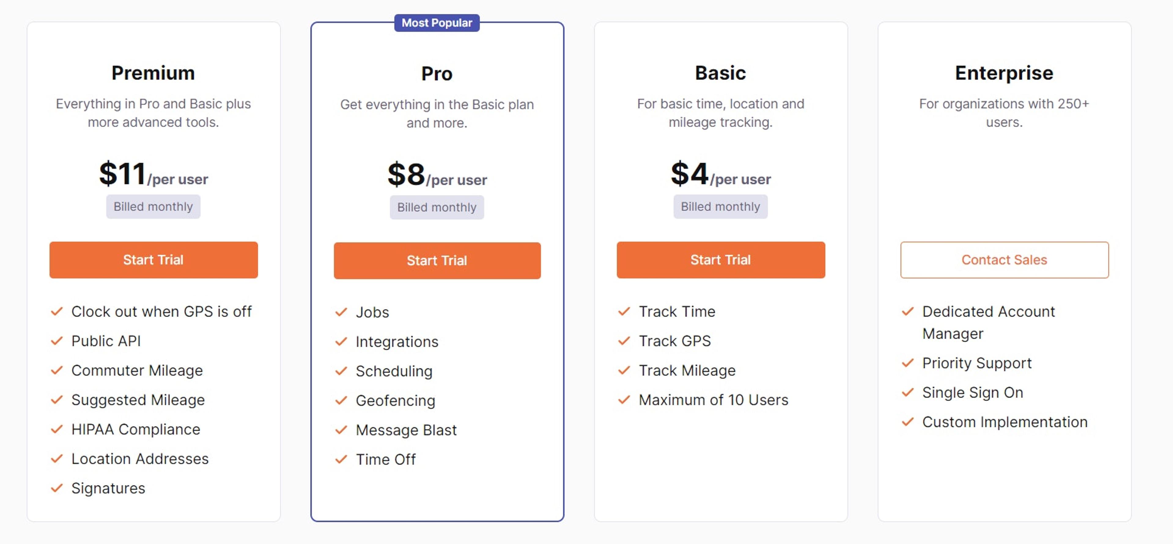
Task: Click the Billed monthly badge under Basic price
Action: (720, 206)
